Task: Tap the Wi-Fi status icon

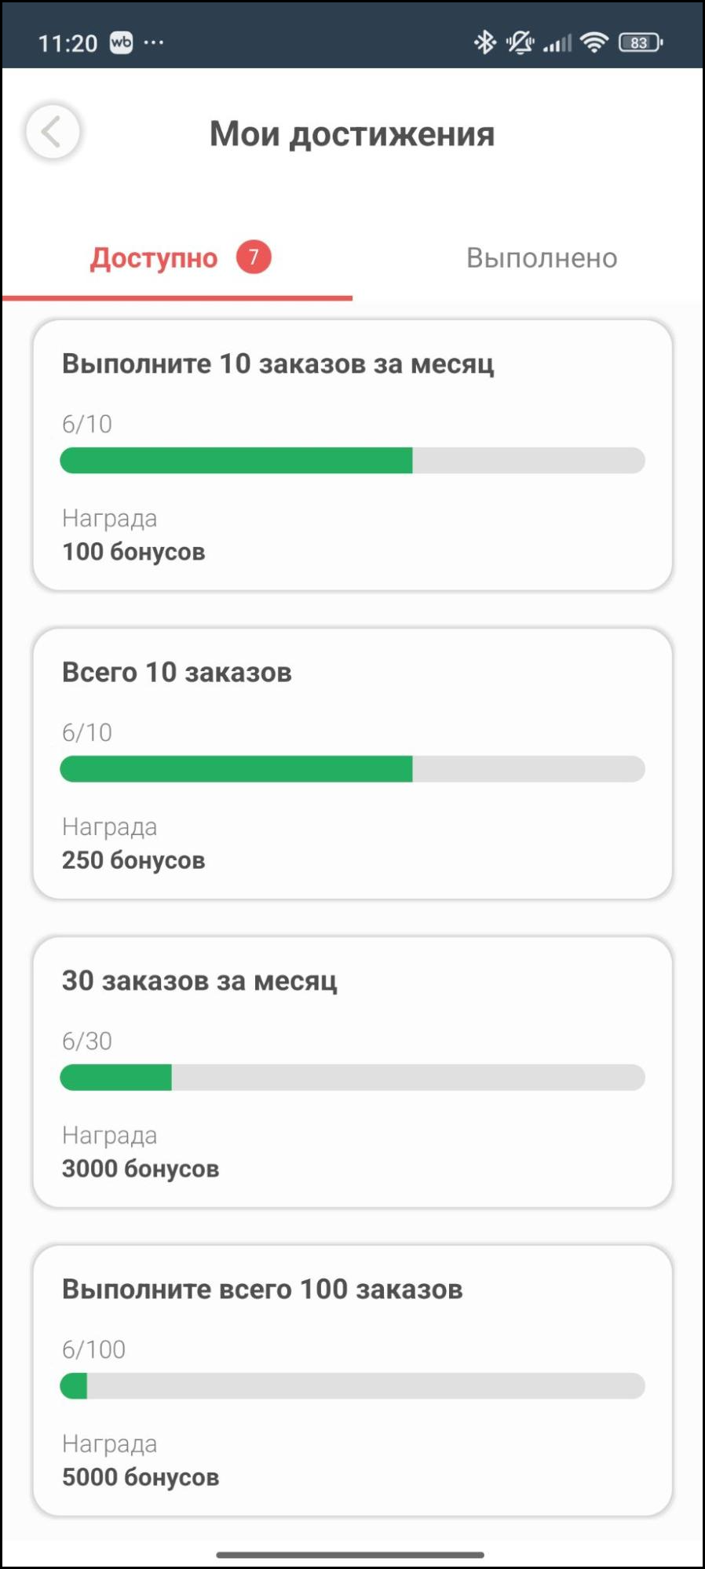Action: click(595, 42)
